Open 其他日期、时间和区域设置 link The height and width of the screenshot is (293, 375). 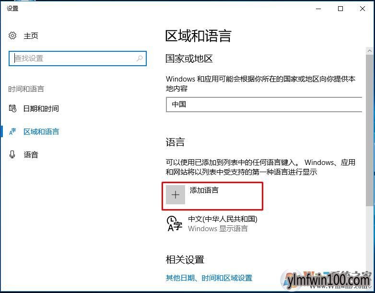click(x=209, y=278)
